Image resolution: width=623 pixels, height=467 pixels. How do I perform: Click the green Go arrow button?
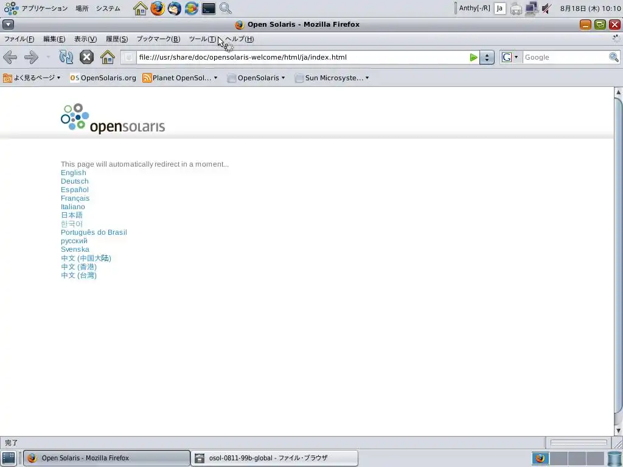[473, 57]
